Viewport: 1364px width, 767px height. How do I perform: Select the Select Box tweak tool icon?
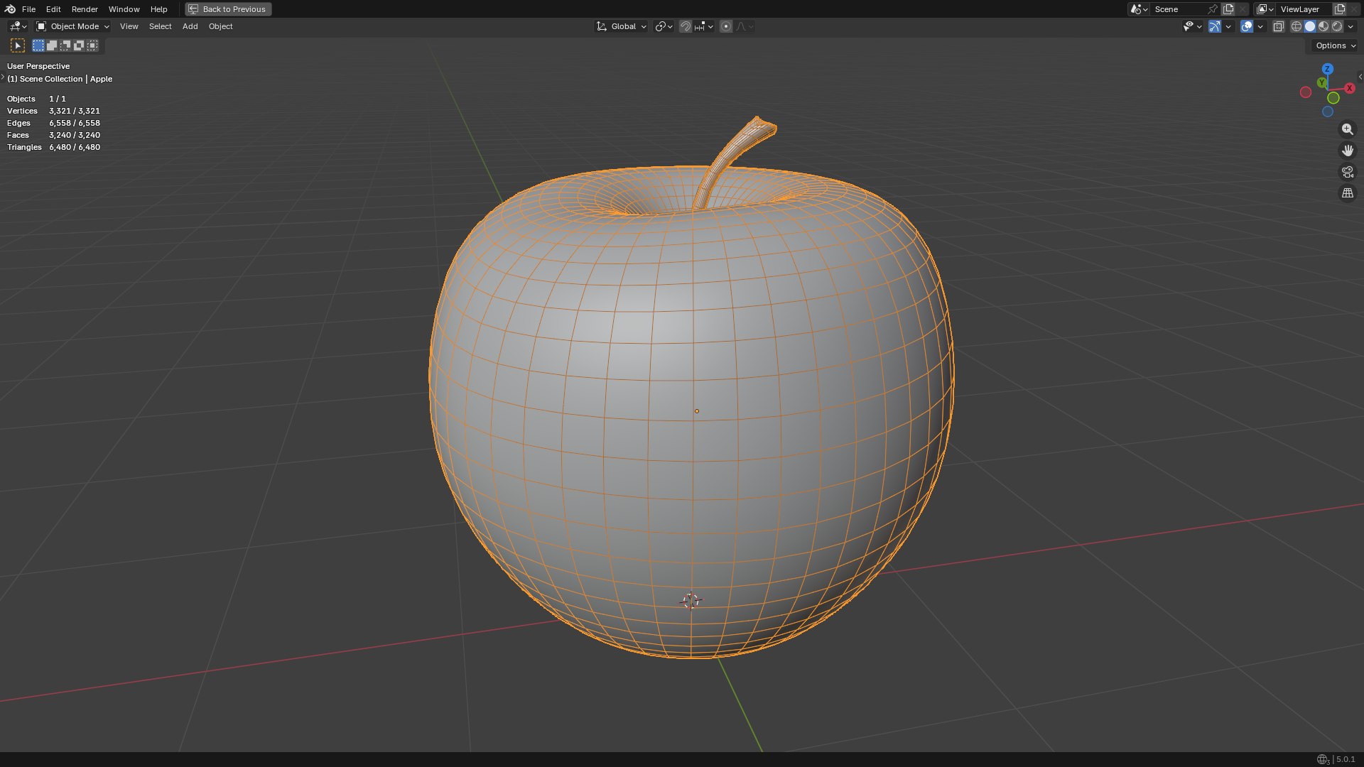point(18,45)
